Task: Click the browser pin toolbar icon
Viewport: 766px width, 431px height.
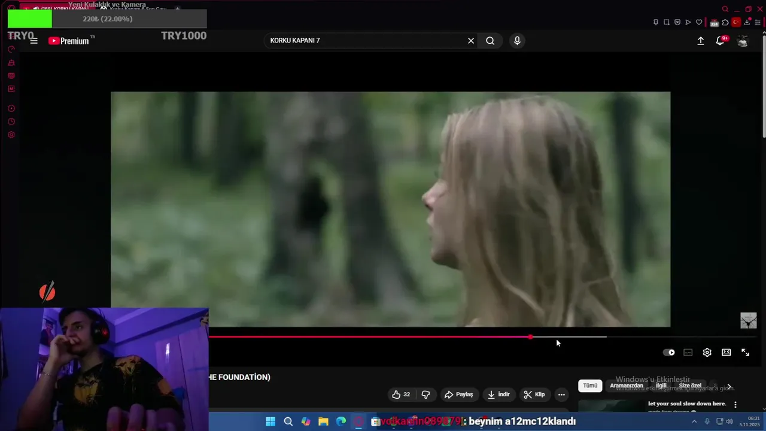Action: click(x=656, y=22)
